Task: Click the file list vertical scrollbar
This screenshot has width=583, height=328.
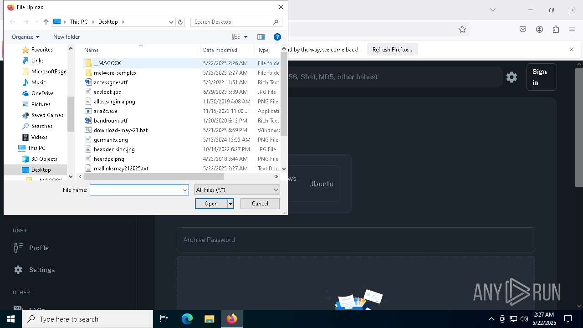Action: tap(284, 93)
